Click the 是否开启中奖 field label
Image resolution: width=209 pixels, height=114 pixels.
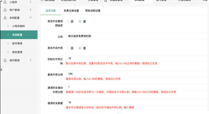(55, 48)
